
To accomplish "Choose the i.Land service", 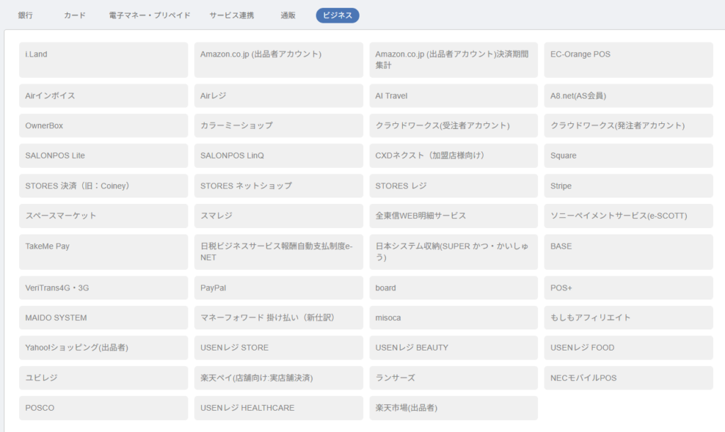I will [103, 59].
